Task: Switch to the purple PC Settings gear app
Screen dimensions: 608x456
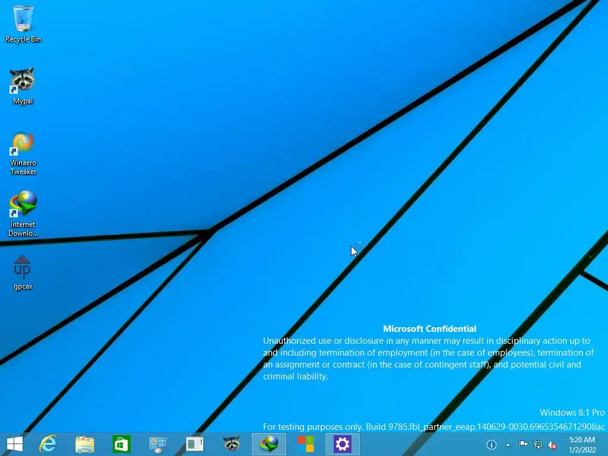Action: pyautogui.click(x=343, y=444)
